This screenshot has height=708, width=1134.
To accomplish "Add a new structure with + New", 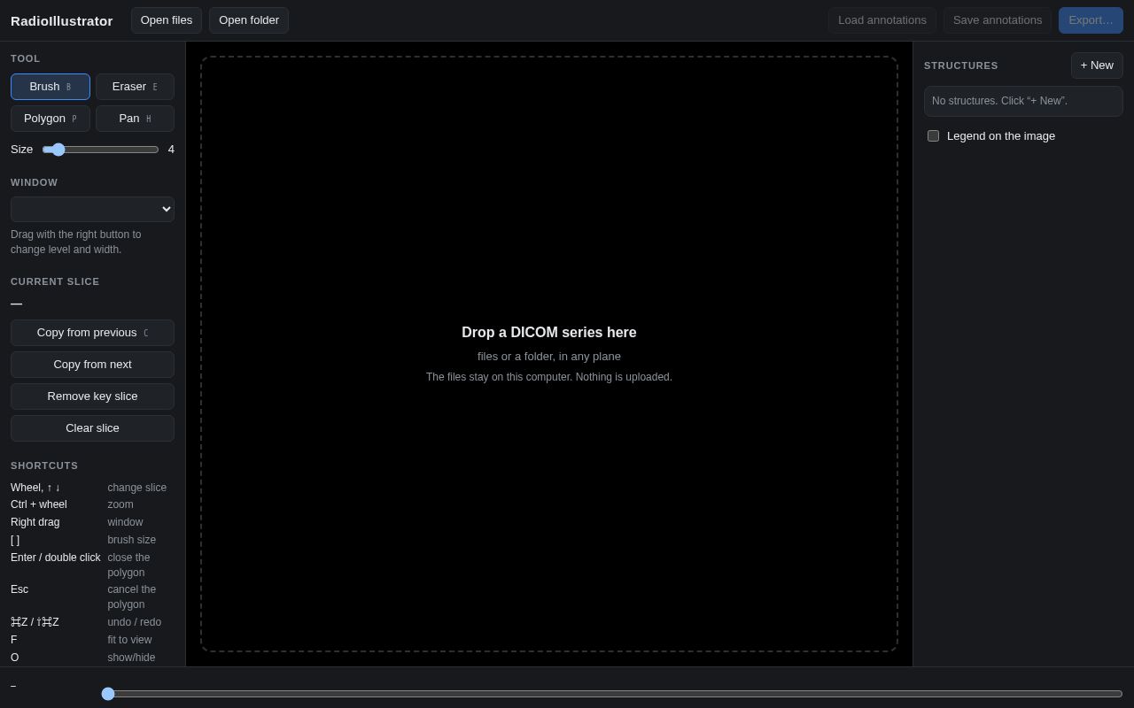I will point(1097,65).
